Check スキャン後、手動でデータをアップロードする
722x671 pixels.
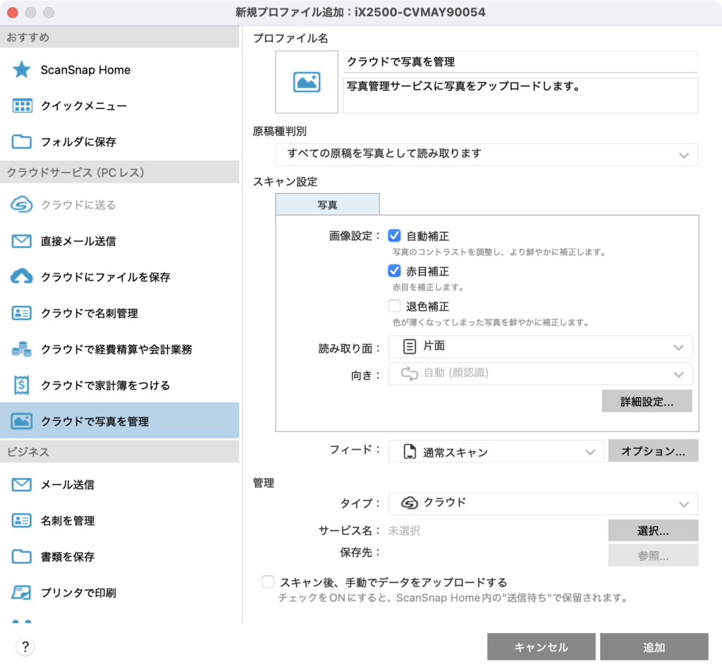tap(268, 581)
